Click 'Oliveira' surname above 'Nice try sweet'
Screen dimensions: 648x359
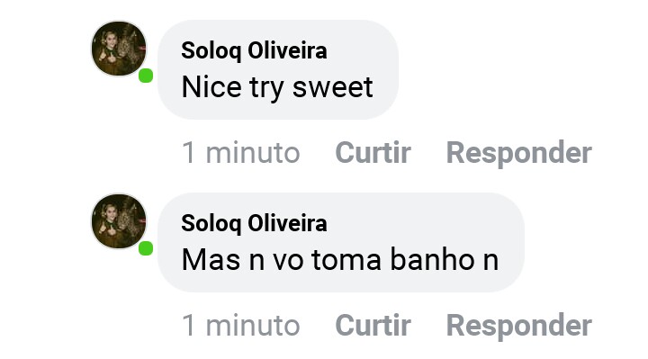pyautogui.click(x=287, y=50)
